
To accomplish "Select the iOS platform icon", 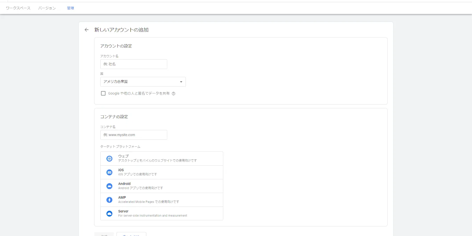I will click(x=109, y=172).
